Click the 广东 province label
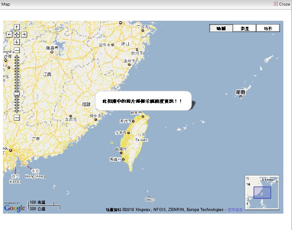The width and height of the screenshot is (292, 230). (36, 139)
